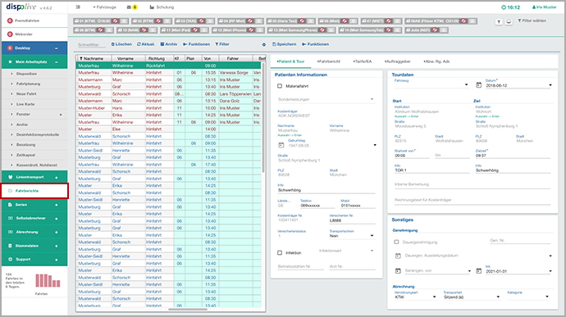The width and height of the screenshot is (566, 317).
Task: Click the filter icon in Nachname column header
Action: pyautogui.click(x=81, y=58)
